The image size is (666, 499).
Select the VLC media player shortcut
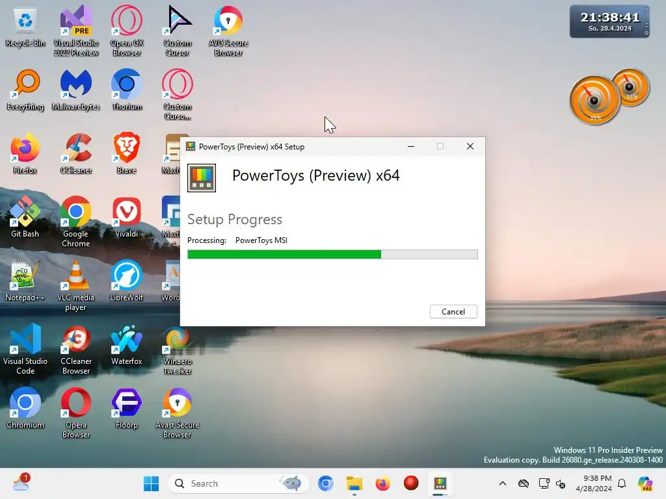point(76,286)
